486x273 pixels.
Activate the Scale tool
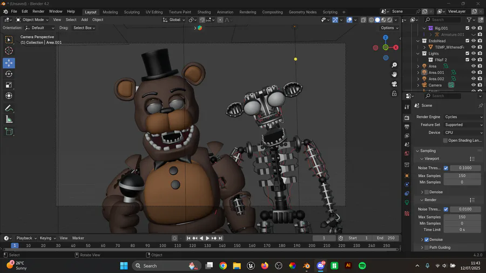click(x=9, y=85)
